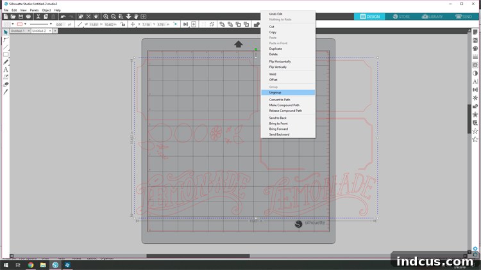The image size is (481, 270).
Task: Click the Zoom Out magnifier icon
Action: pyautogui.click(x=113, y=17)
